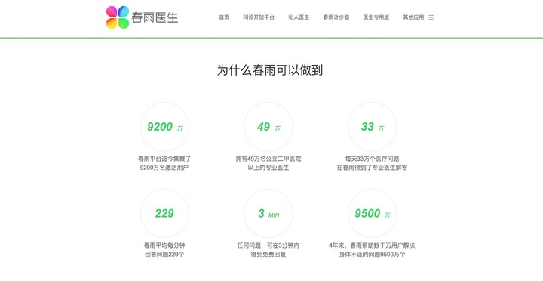The width and height of the screenshot is (543, 281).
Task: Click the 春雨医生 colorful clover logo
Action: [x=118, y=17]
